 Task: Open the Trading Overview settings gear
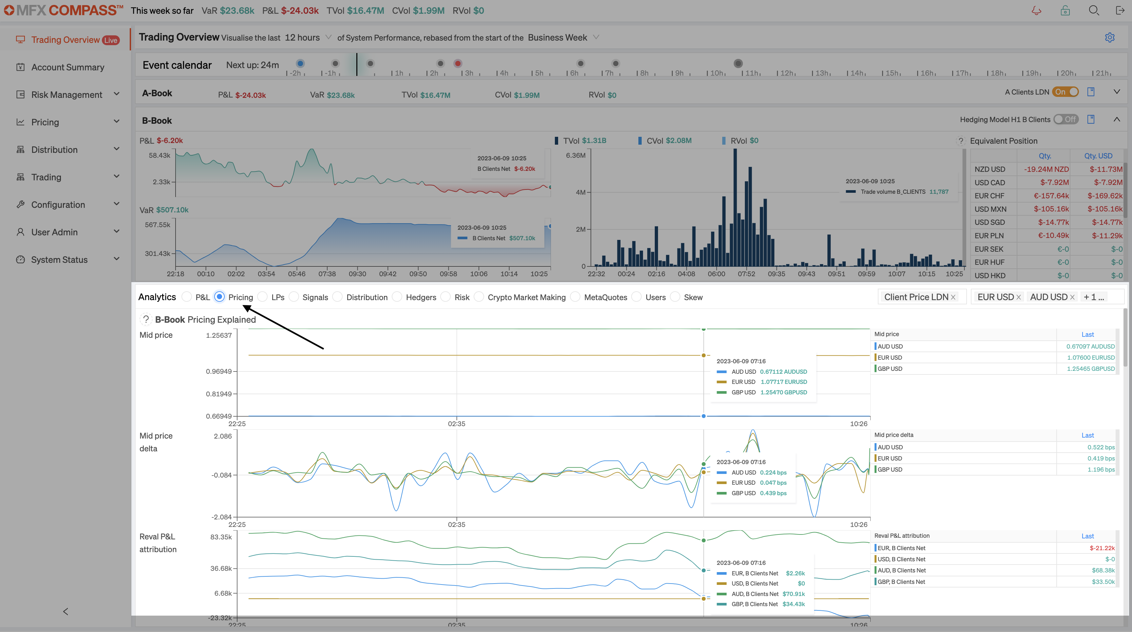click(1110, 37)
